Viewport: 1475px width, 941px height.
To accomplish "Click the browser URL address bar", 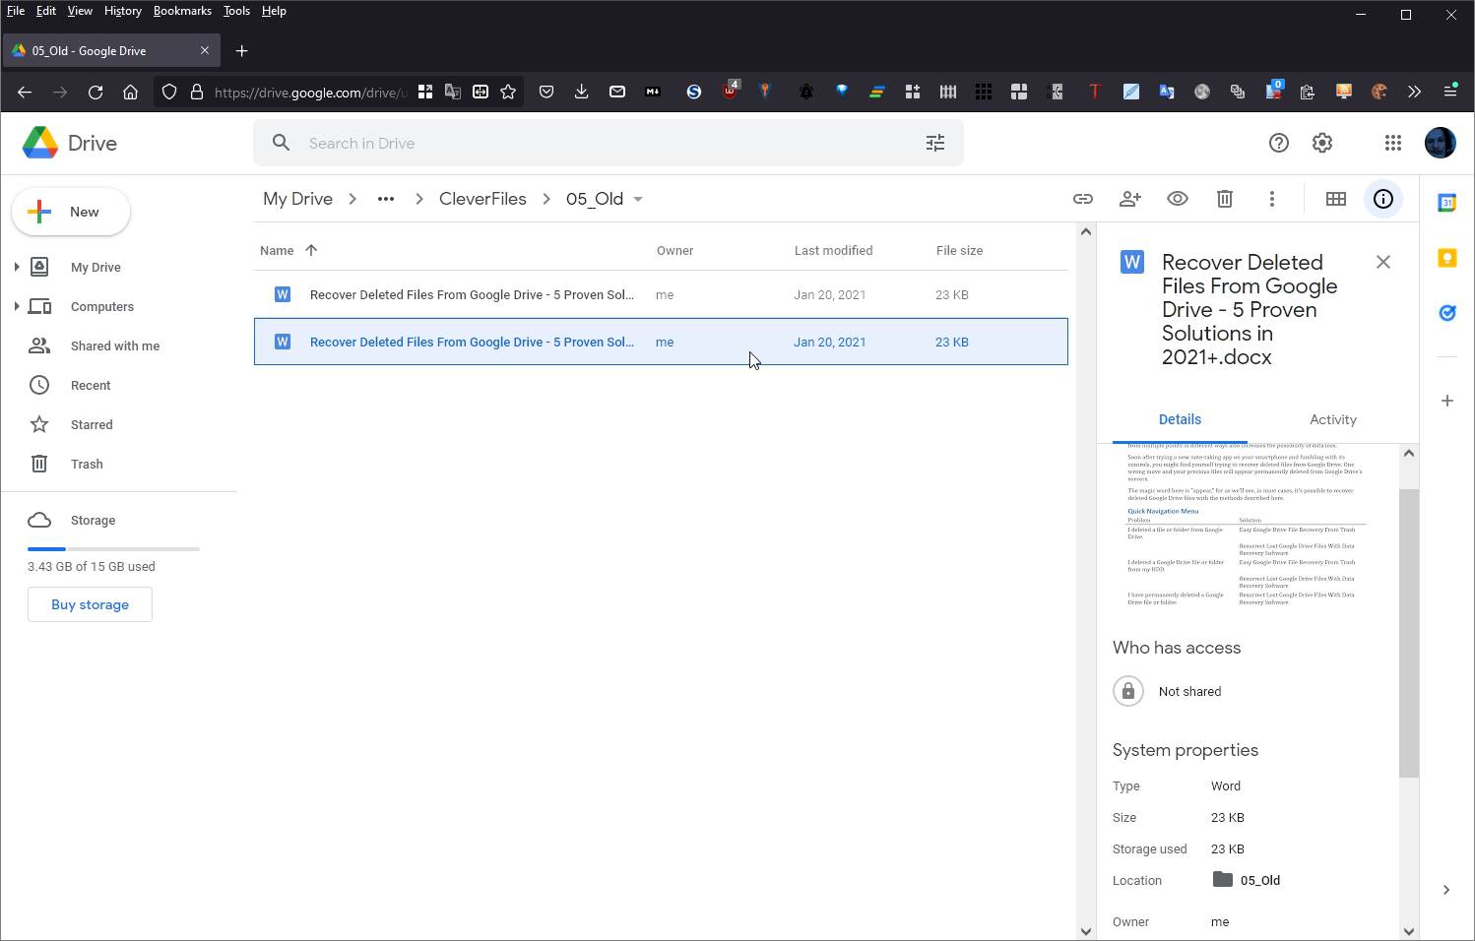I will pos(310,93).
